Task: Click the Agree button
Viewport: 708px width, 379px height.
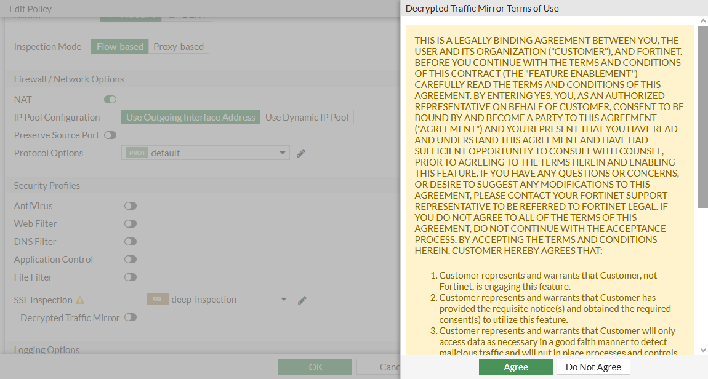Action: (515, 367)
